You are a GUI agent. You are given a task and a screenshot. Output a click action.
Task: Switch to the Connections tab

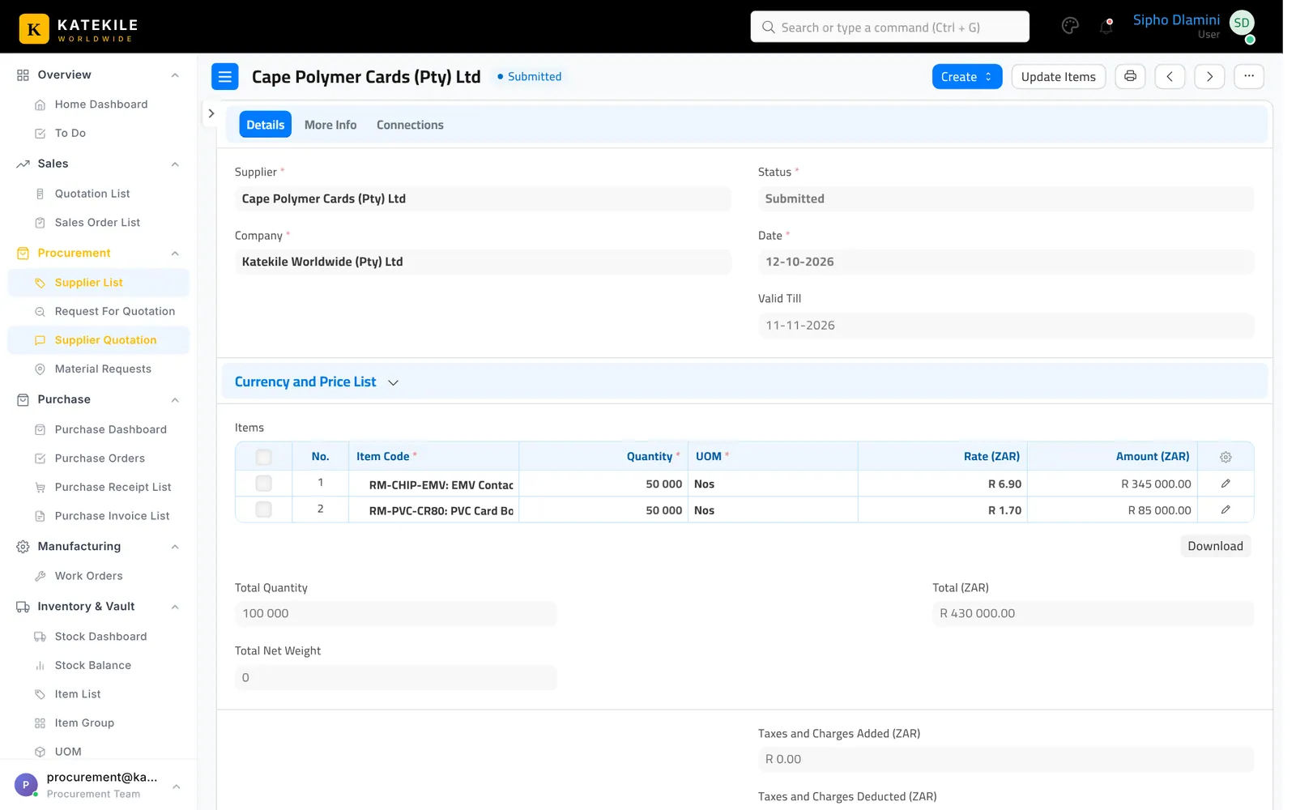tap(410, 125)
